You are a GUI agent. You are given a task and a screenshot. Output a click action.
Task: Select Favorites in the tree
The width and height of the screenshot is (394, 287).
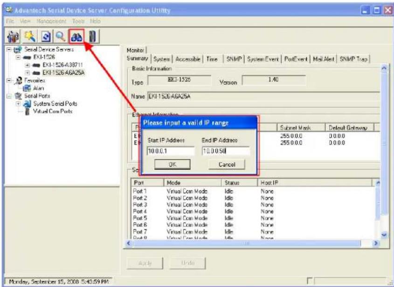point(35,80)
